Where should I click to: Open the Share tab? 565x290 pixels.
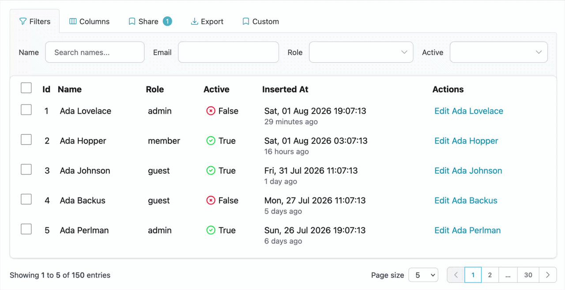click(x=150, y=21)
